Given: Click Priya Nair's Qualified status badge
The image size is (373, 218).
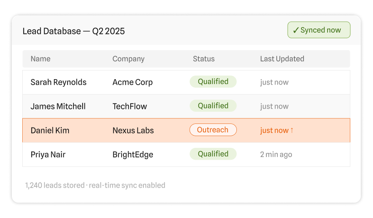Looking at the screenshot, I should (213, 154).
